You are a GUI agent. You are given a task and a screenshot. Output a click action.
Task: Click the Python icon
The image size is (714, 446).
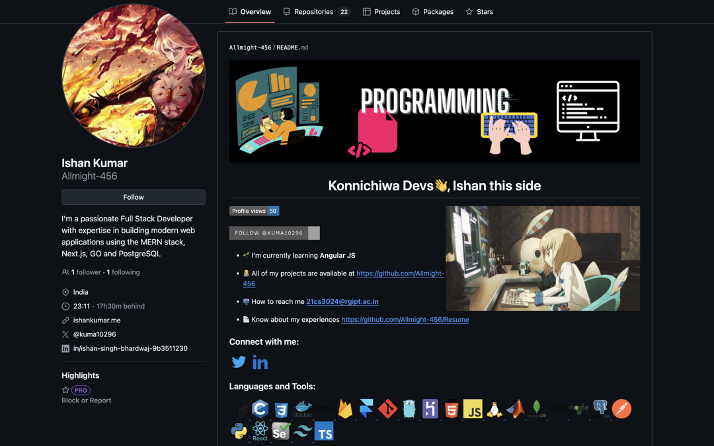[239, 431]
